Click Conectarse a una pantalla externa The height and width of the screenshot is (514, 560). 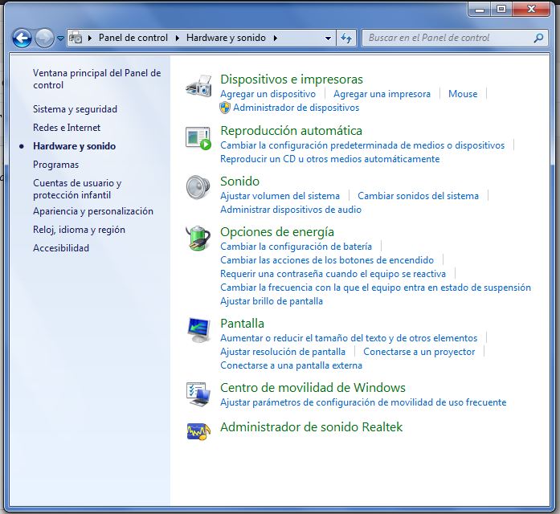291,365
